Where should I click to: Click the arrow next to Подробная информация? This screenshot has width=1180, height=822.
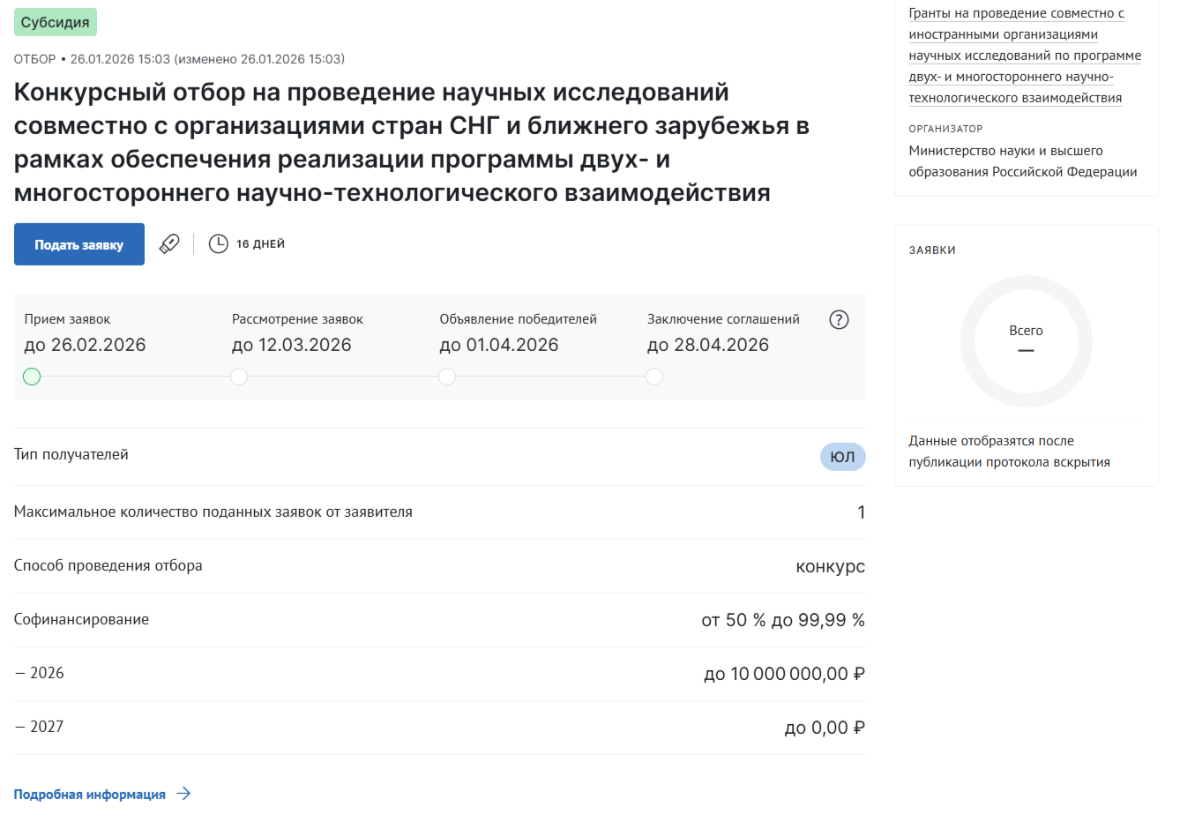[x=183, y=794]
